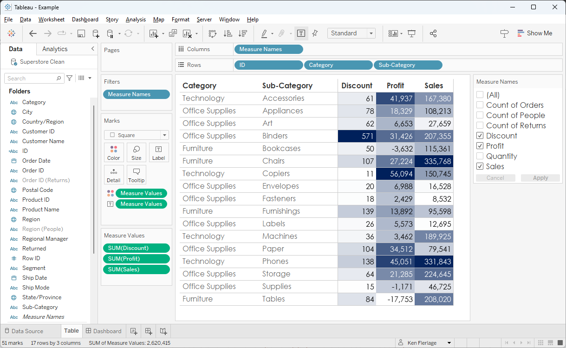Click the SUM(Profit) measure value pill
The width and height of the screenshot is (566, 348).
click(137, 259)
